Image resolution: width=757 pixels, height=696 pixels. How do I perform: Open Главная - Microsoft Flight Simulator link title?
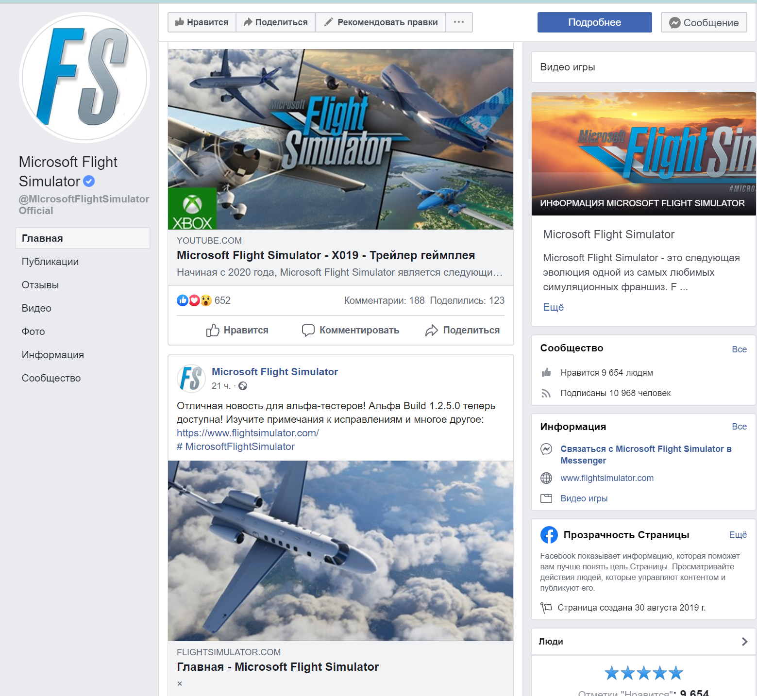click(278, 667)
